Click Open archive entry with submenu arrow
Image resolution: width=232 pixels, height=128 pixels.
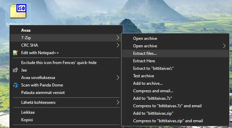(x=175, y=46)
